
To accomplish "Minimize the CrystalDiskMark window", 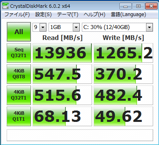I will 125,6.
